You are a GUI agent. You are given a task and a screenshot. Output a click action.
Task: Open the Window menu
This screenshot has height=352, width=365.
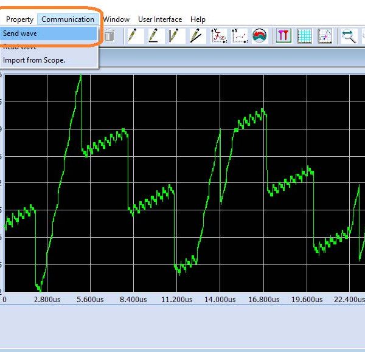116,19
